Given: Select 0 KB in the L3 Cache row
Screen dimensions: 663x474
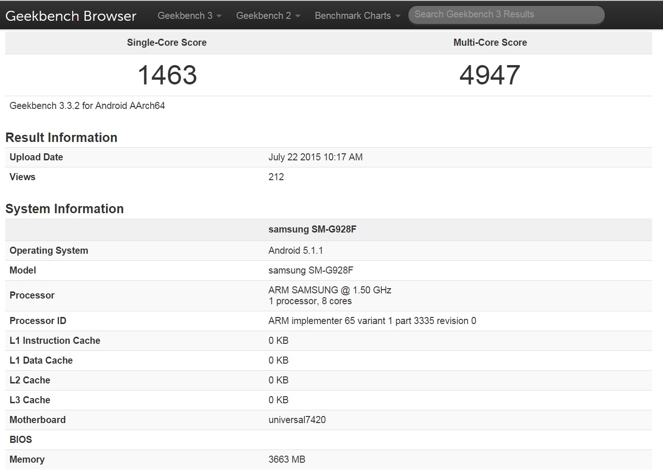Looking at the screenshot, I should coord(278,400).
